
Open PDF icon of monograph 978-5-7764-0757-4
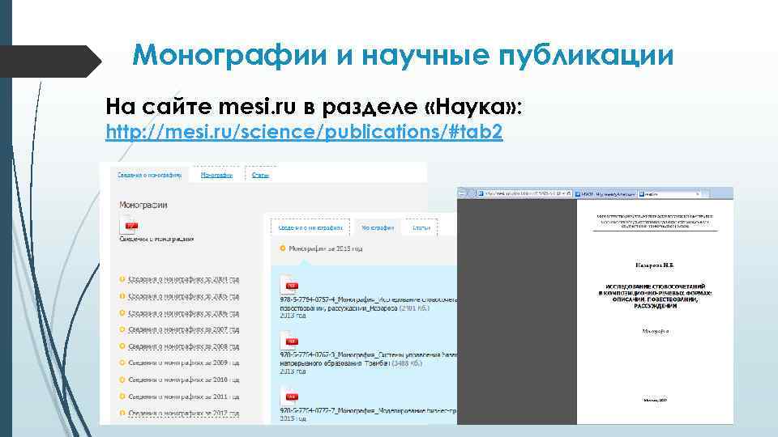coord(289,284)
